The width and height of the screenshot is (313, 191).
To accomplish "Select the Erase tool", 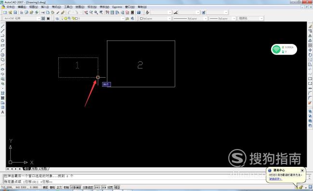I will [310, 26].
